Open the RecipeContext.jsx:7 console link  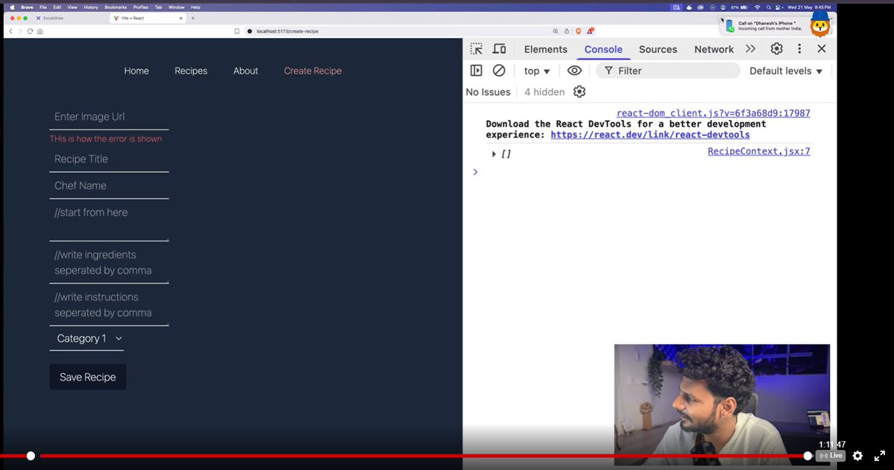pos(758,150)
